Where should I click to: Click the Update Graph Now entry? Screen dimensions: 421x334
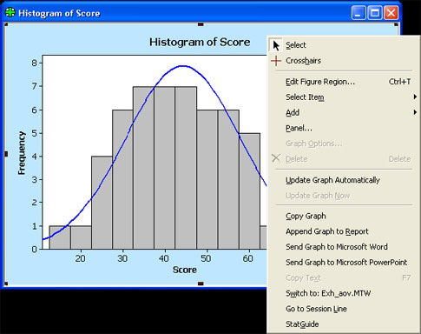click(x=343, y=196)
